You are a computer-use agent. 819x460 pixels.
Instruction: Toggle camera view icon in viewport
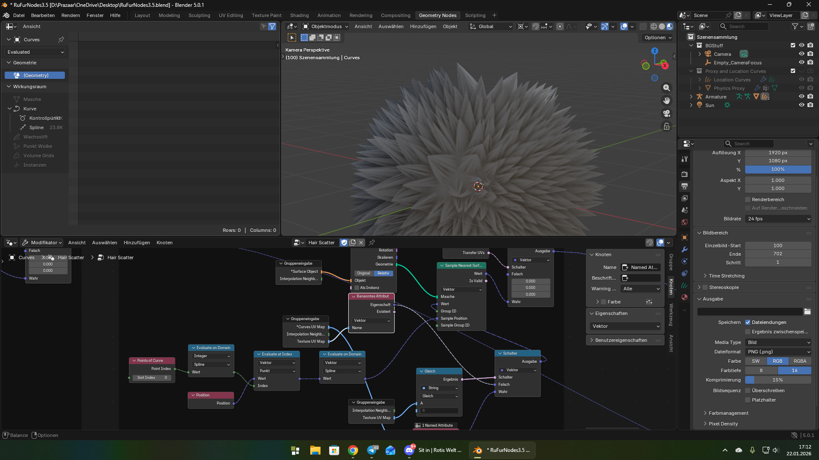pyautogui.click(x=666, y=113)
